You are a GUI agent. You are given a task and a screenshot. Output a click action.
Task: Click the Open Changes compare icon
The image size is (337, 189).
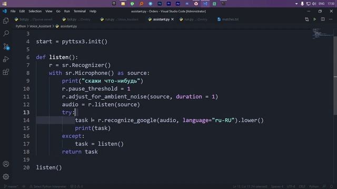click(306, 19)
